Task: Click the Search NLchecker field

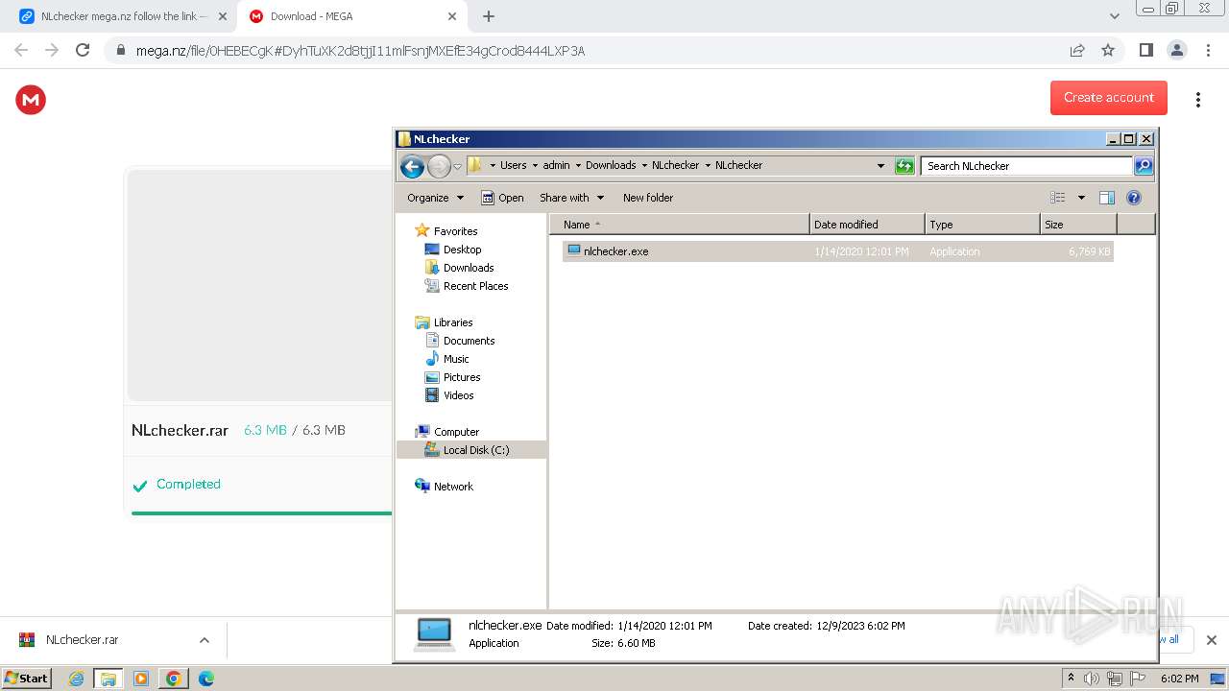Action: click(x=1026, y=166)
